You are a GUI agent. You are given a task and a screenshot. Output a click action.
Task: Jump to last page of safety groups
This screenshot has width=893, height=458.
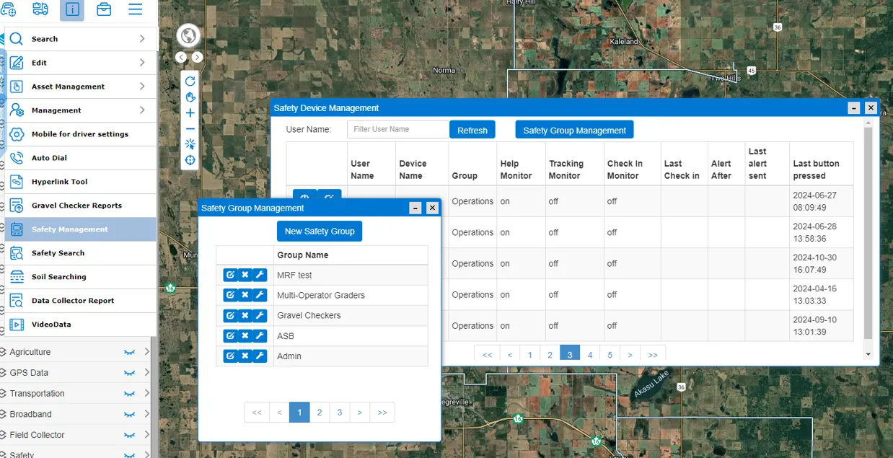(382, 413)
